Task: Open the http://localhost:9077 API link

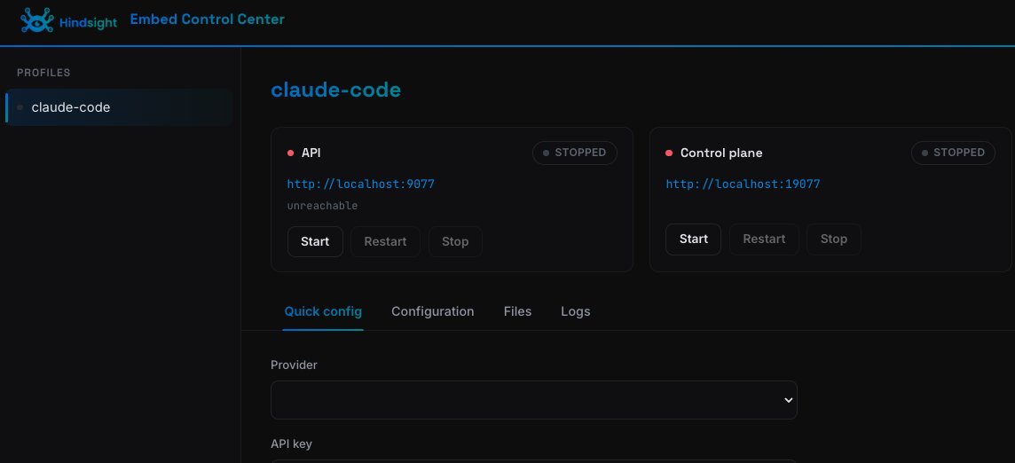Action: [x=360, y=184]
